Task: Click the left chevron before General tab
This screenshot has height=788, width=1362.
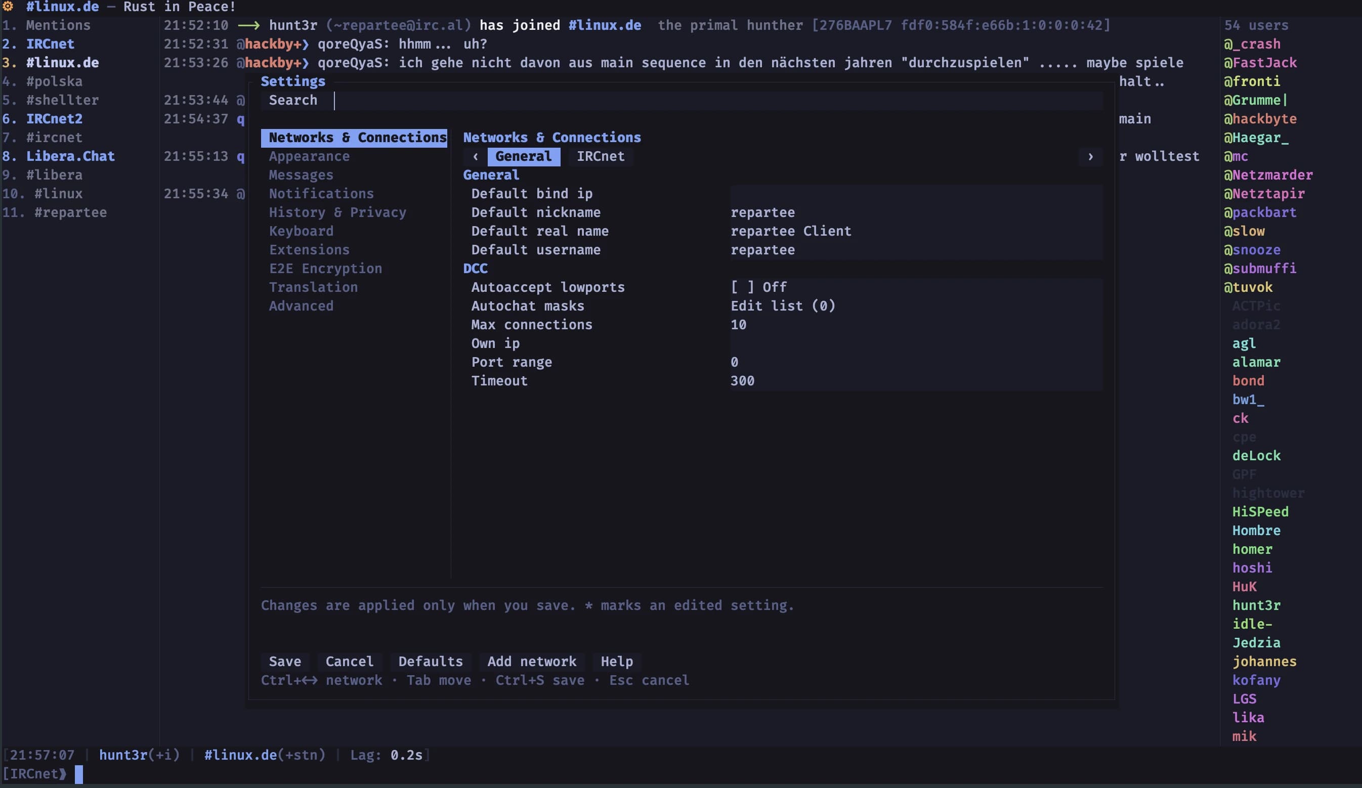Action: tap(476, 157)
